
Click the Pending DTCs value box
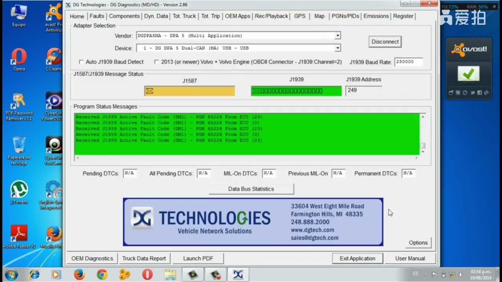[129, 173]
